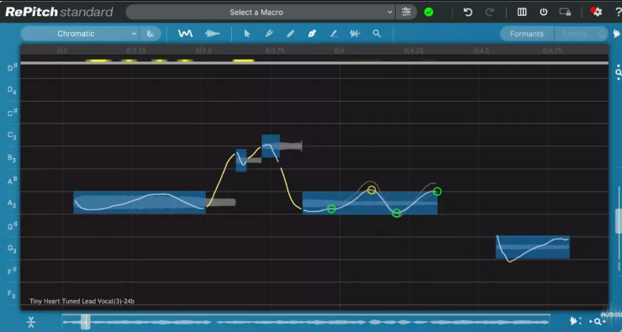Click the F3 pitch label
Image resolution: width=622 pixels, height=332 pixels.
pyautogui.click(x=12, y=294)
